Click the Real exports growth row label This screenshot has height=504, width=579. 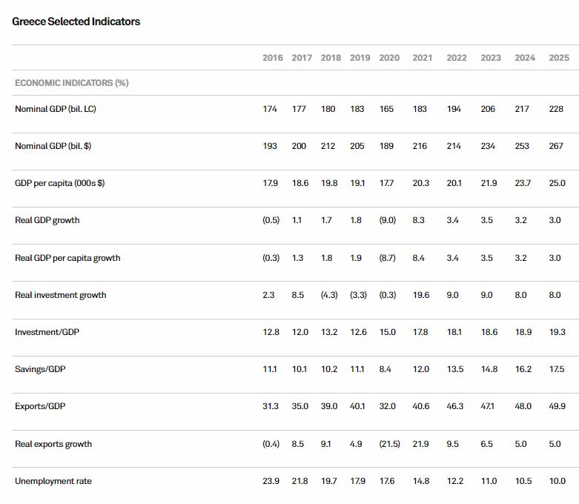(53, 444)
